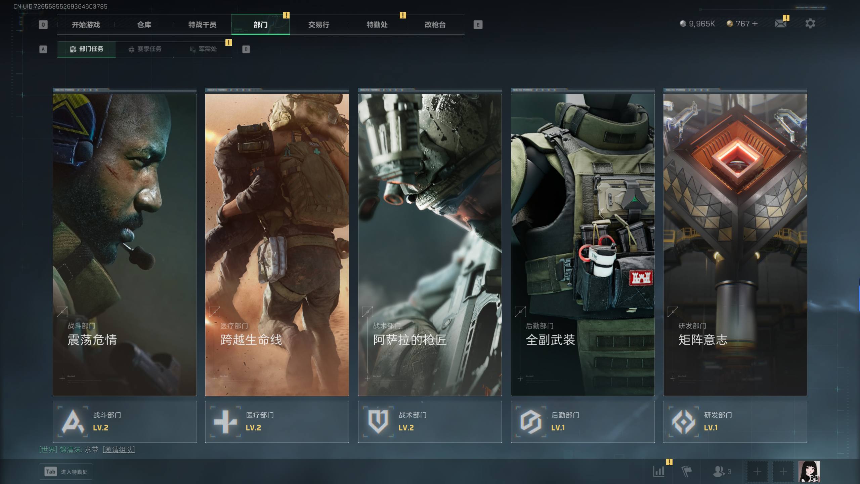Click the plus next to 767 currency
The image size is (860, 484).
coord(755,24)
